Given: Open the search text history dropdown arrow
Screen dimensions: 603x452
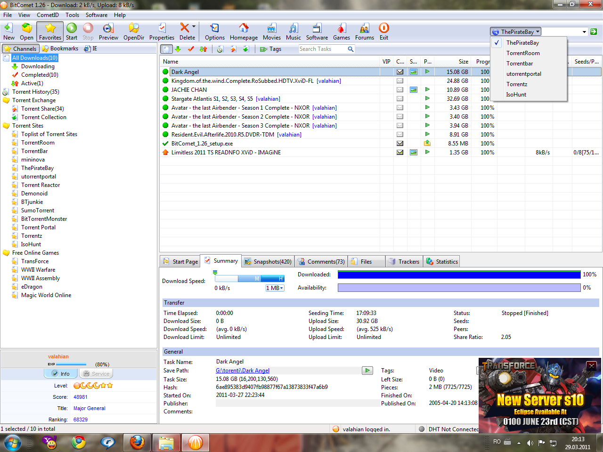Looking at the screenshot, I should point(584,32).
